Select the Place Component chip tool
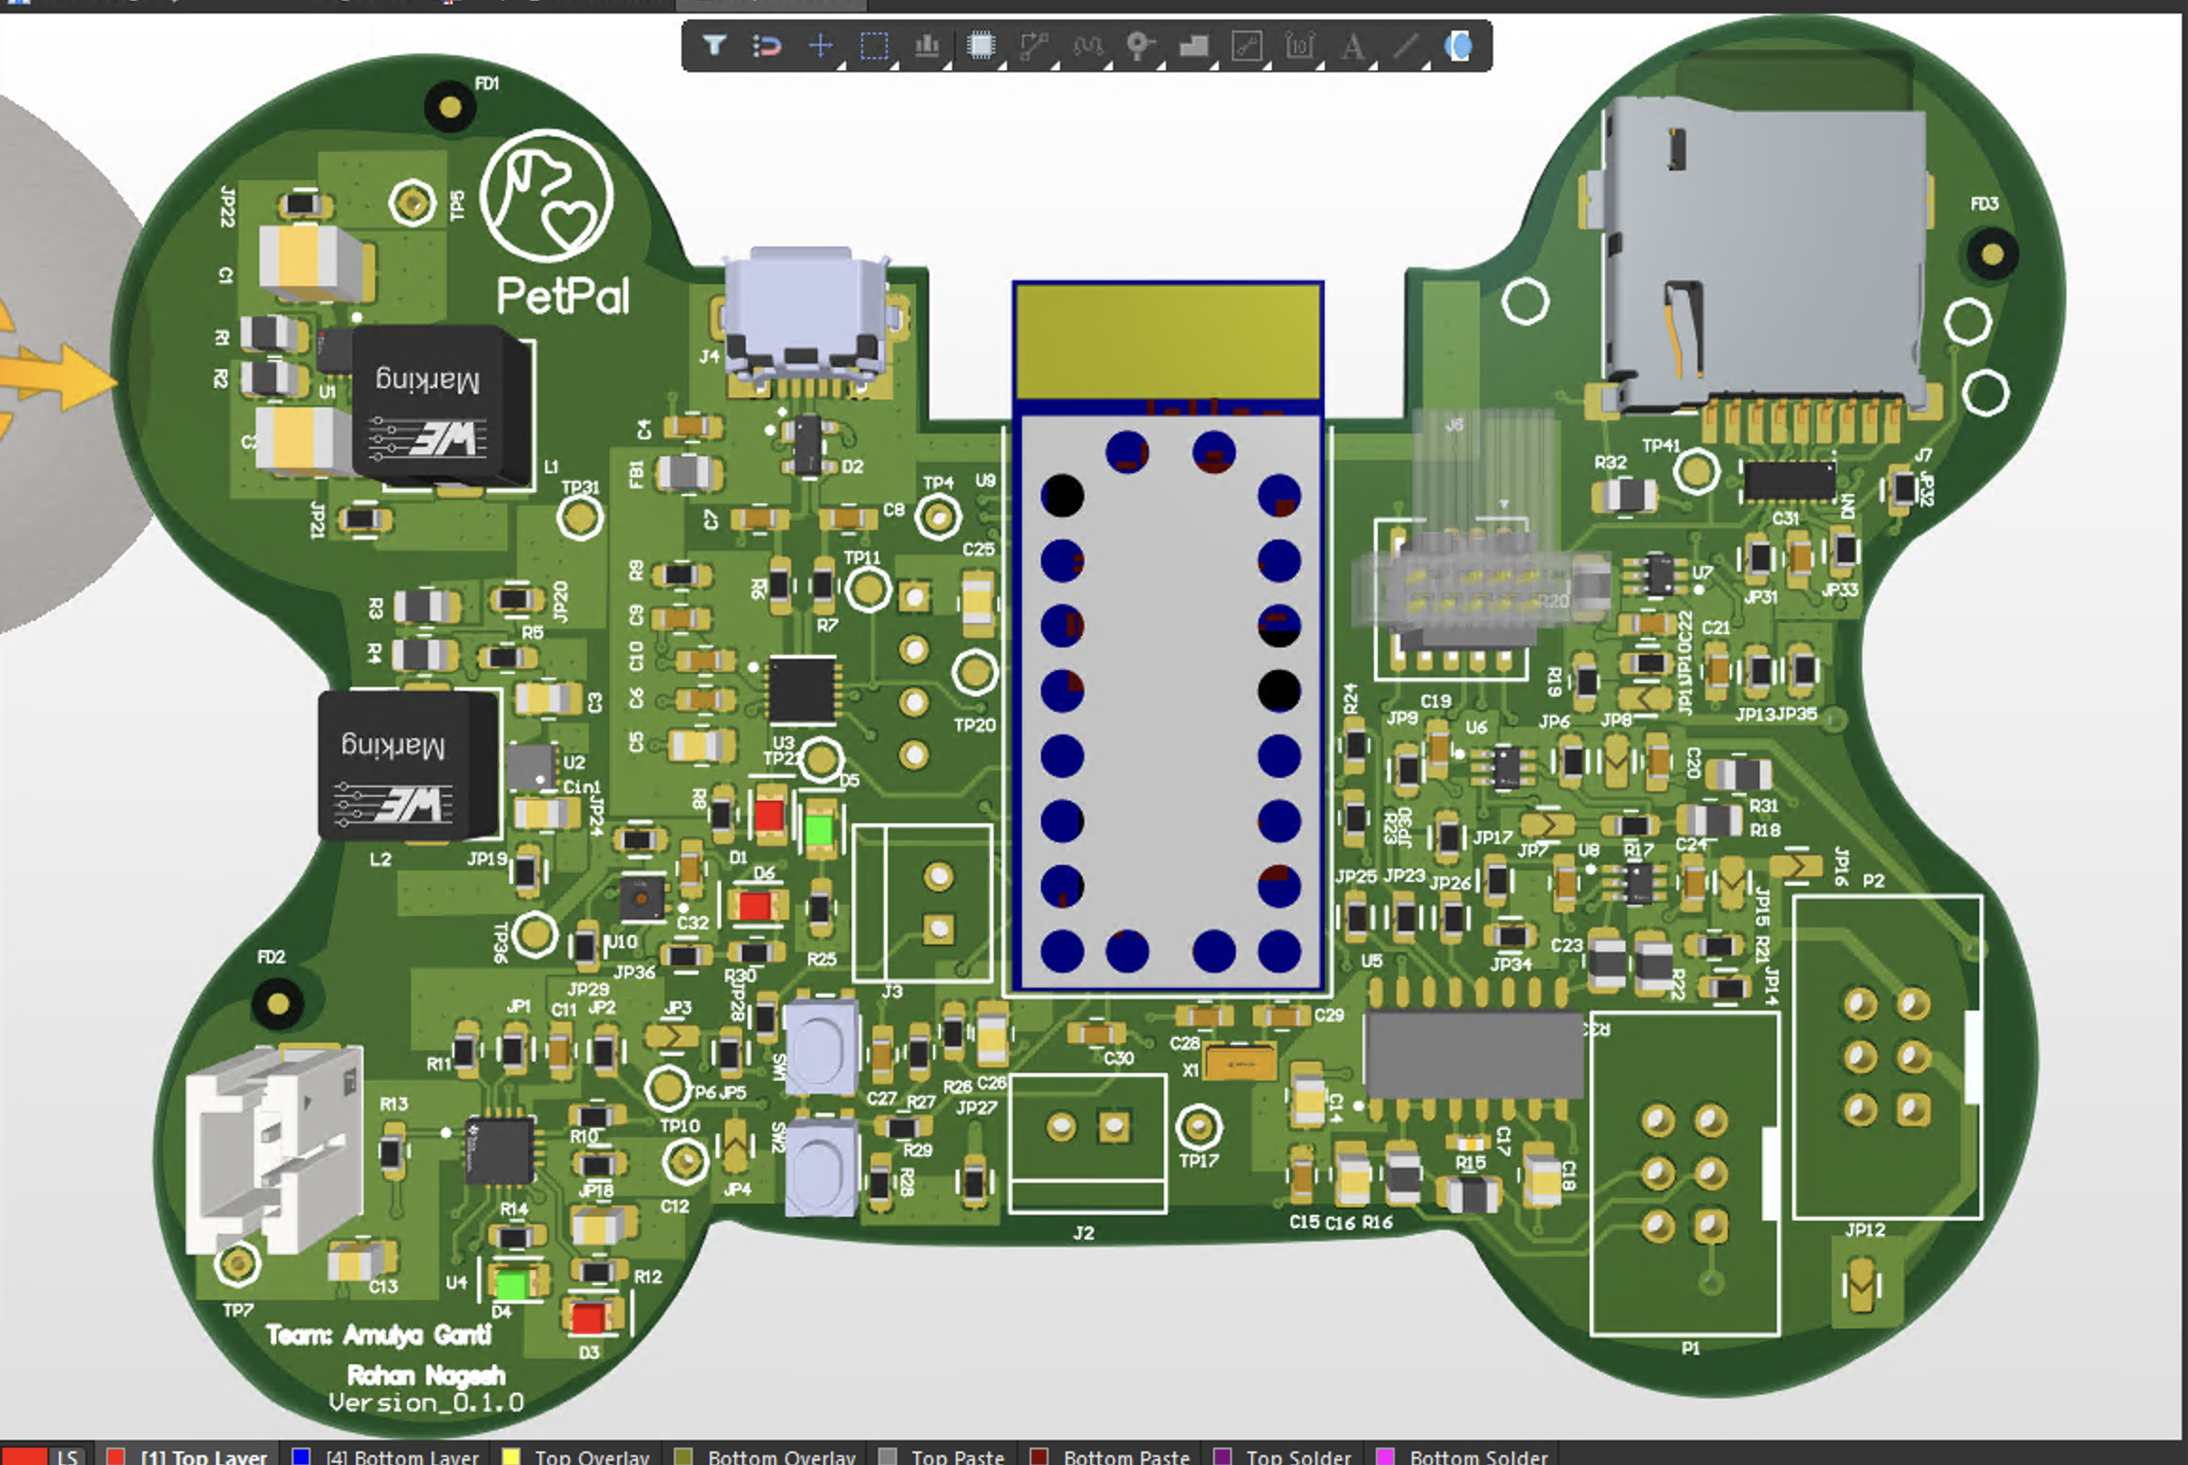This screenshot has width=2188, height=1465. point(981,44)
